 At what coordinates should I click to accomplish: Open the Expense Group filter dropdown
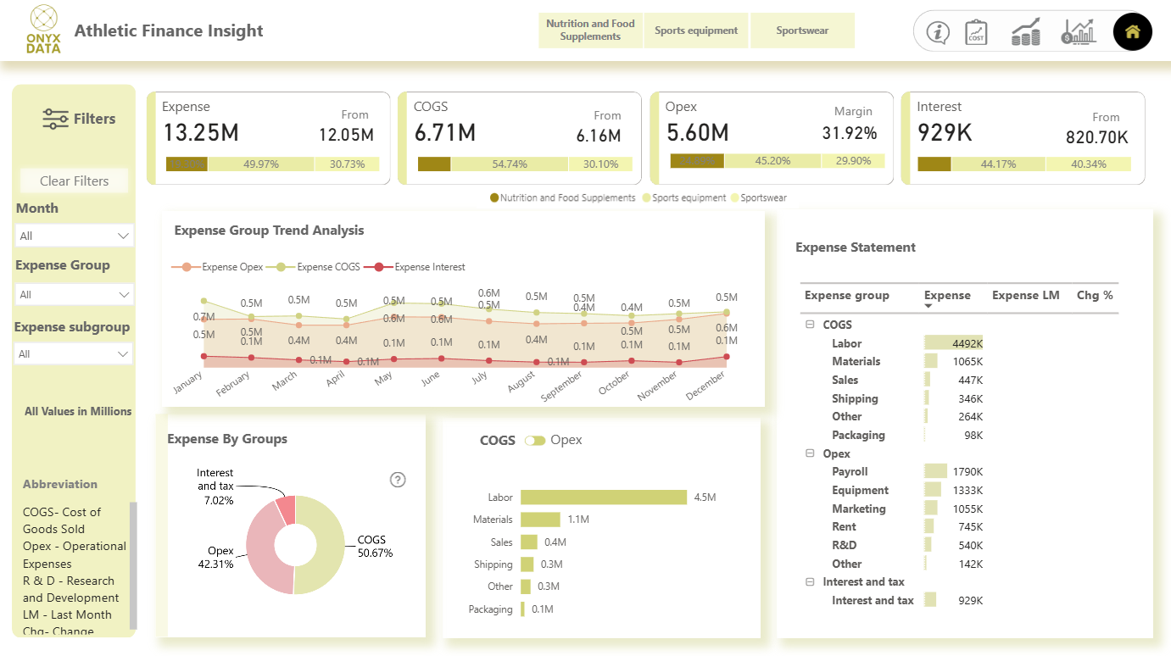point(75,294)
